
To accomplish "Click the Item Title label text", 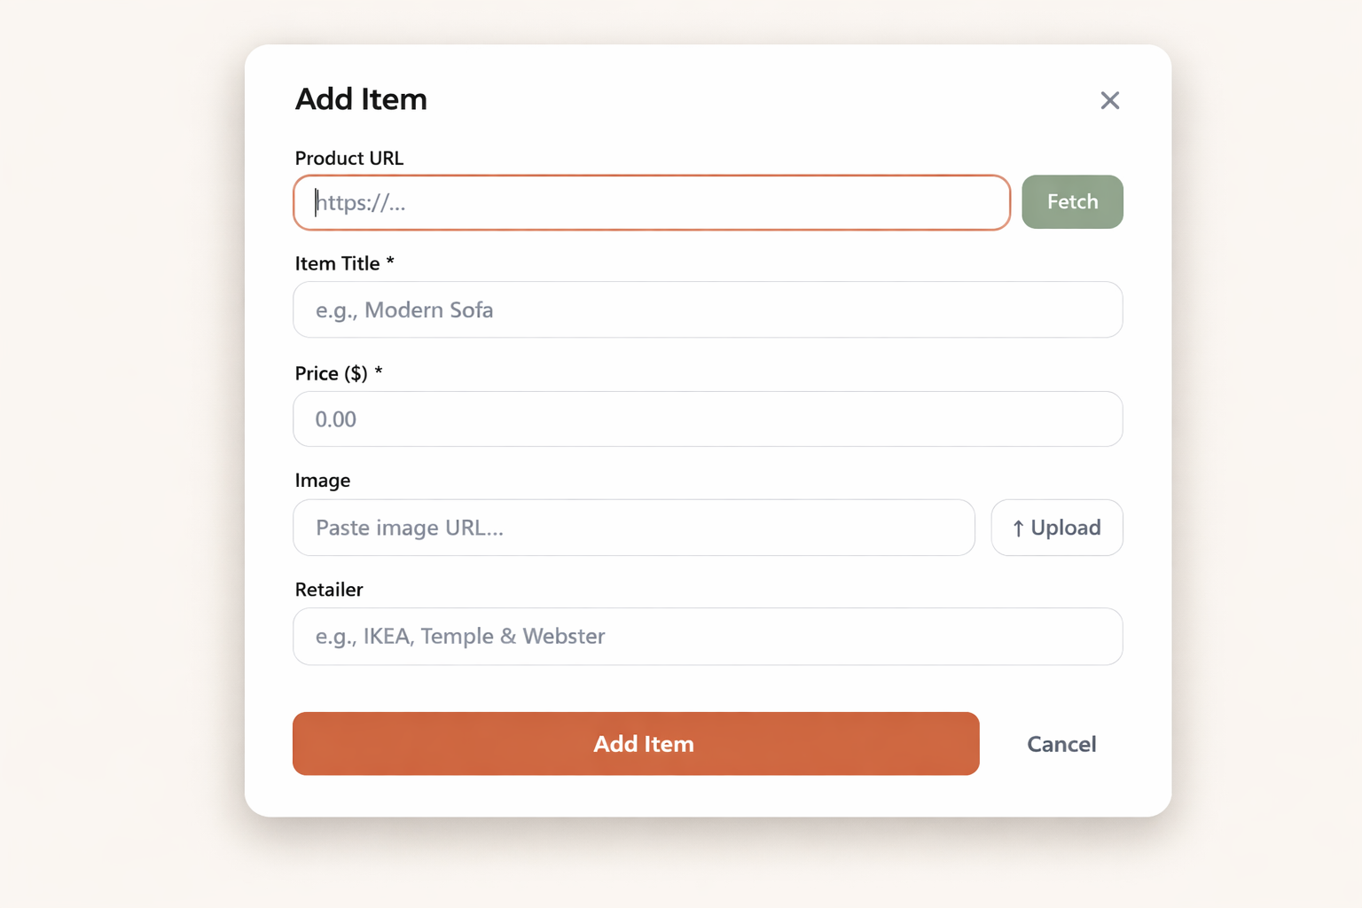I will [337, 263].
